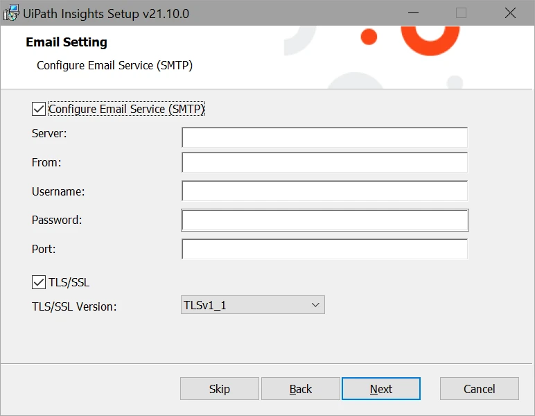
Task: Click the disabled maximize button
Action: click(x=462, y=13)
